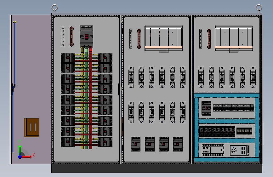Image resolution: width=273 pixels, height=177 pixels.
Task: Select the PLC module at bottom of right cabinet
Action: pos(213,150)
